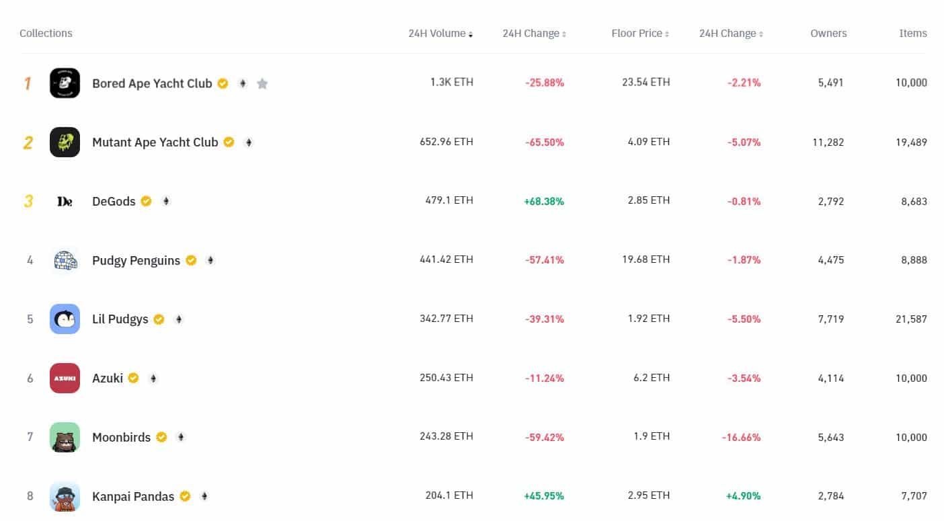This screenshot has width=944, height=521.
Task: Open Mutant Ape Yacht Club avatar image
Action: [65, 143]
